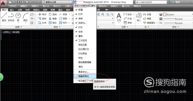Switch to the 参数化 ribbon tab

[x=36, y=10]
